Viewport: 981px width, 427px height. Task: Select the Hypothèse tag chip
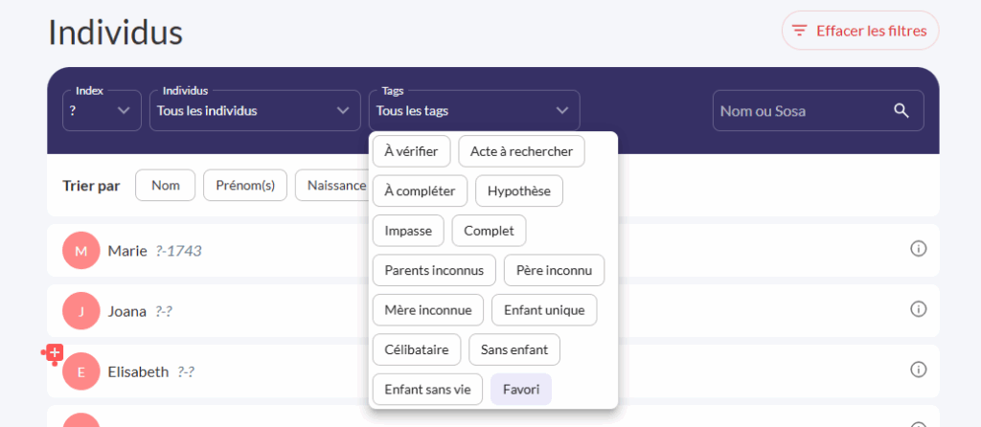click(x=519, y=191)
